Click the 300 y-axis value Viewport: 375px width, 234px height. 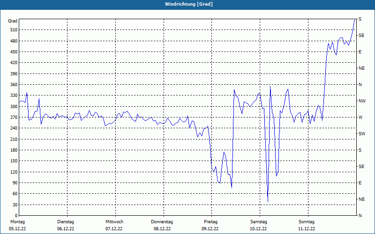coord(14,106)
